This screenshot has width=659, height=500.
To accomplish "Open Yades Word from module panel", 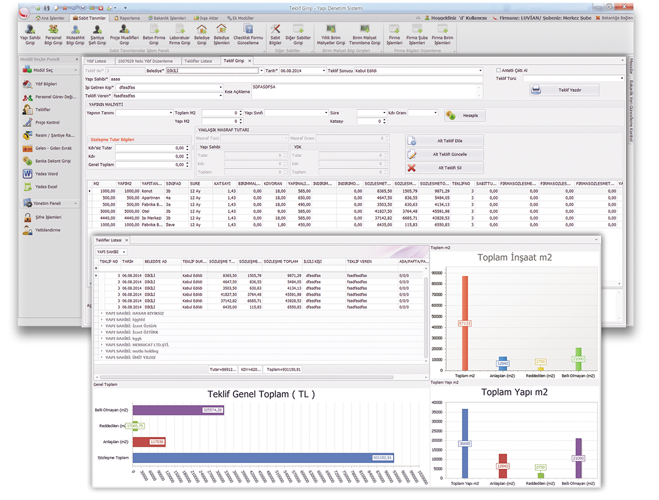I will click(x=46, y=174).
